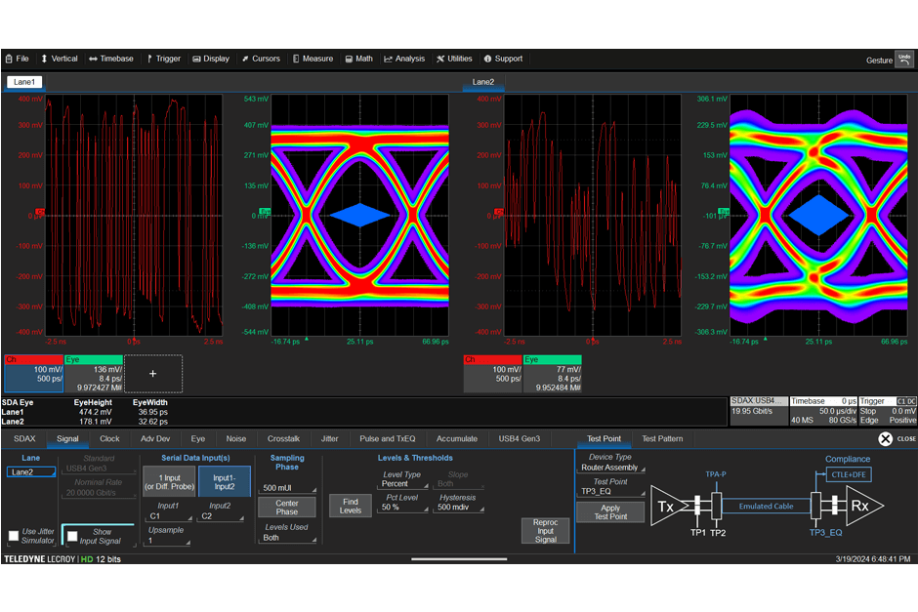Click the Apply Test Point button

click(610, 511)
